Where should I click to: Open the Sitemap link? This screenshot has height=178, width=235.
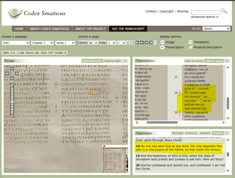182,11
